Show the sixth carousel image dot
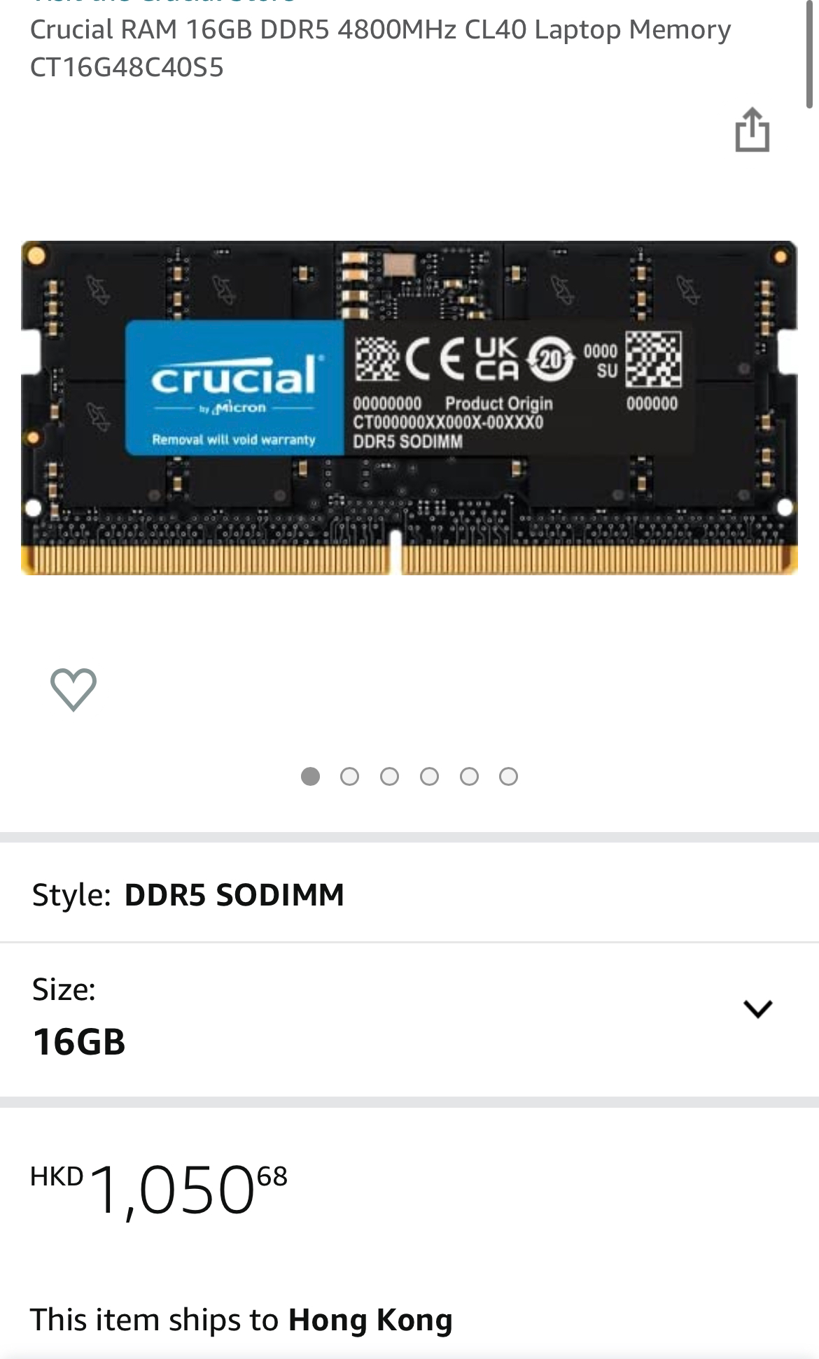This screenshot has width=819, height=1359. click(x=509, y=776)
